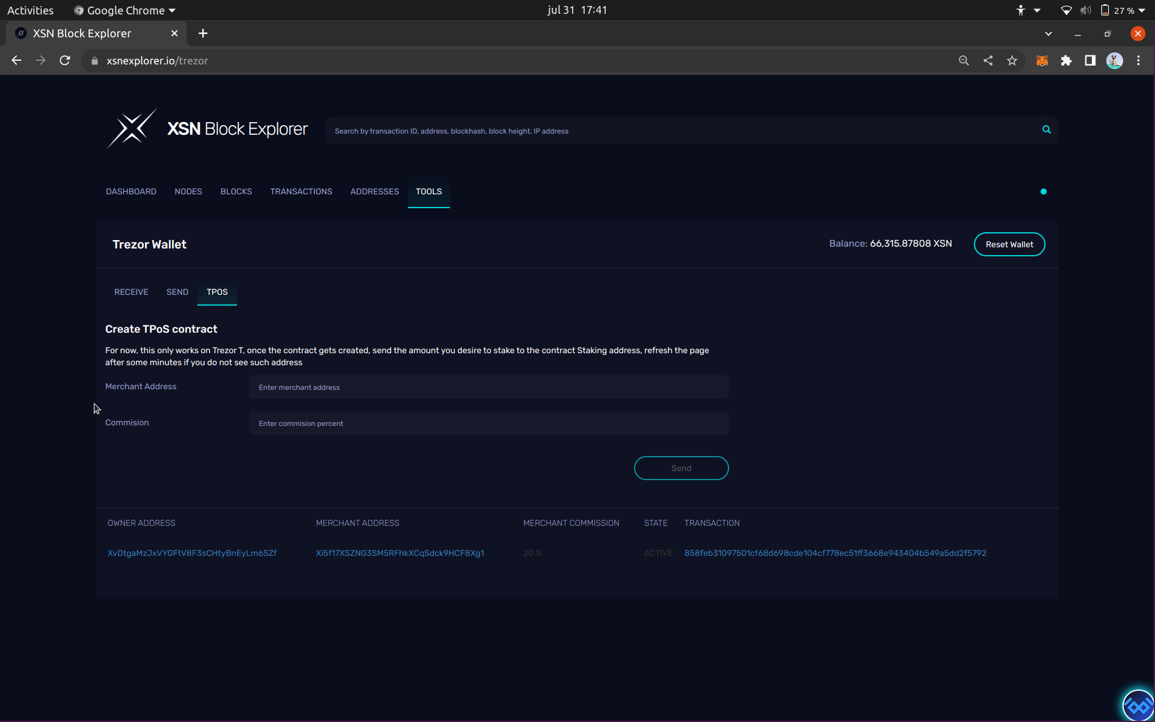Open the Activities overview
Screen dimensions: 1155x722
coord(30,10)
